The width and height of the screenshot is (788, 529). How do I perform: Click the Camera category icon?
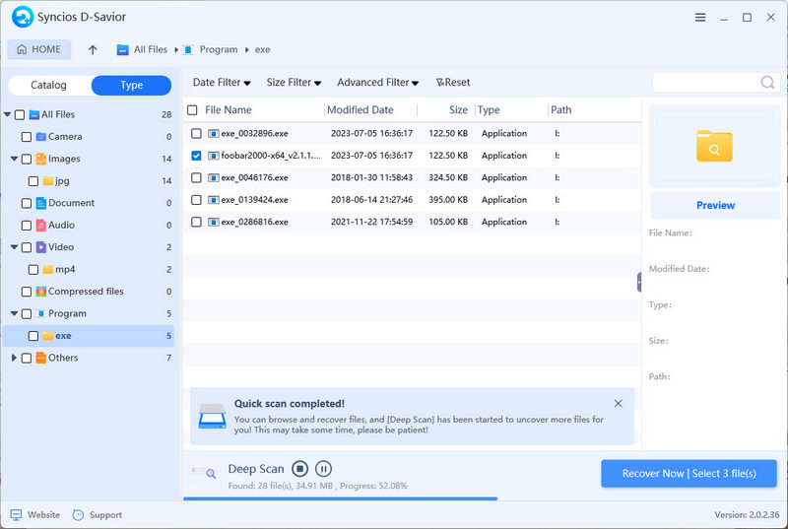point(41,137)
